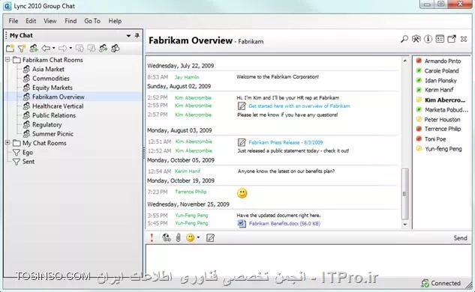
Task: Collapse the Fabrikam Chat Rooms folder
Action: tap(8, 60)
